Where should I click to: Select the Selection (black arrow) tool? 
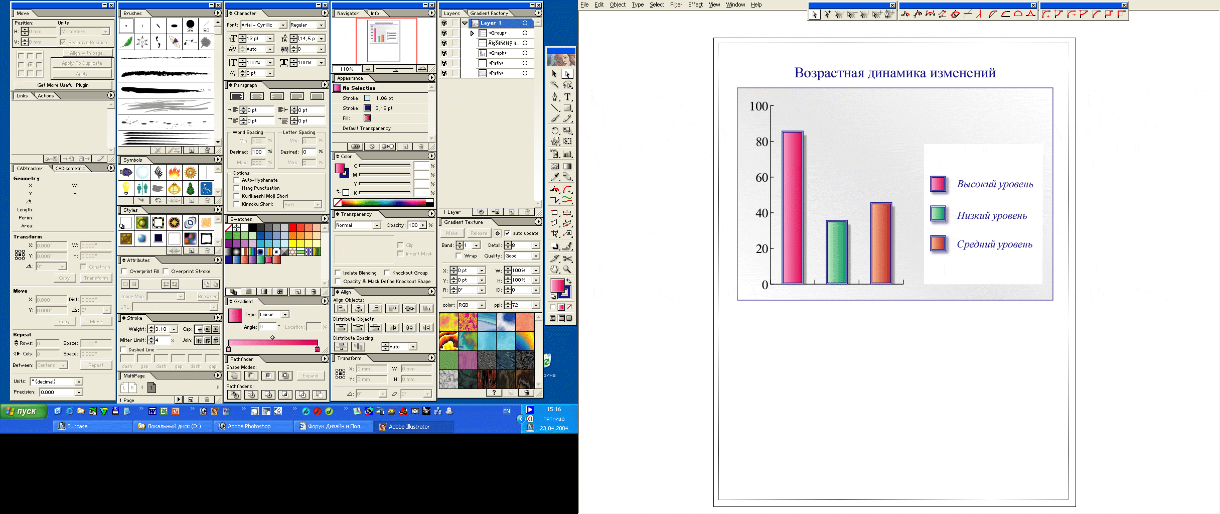(554, 74)
